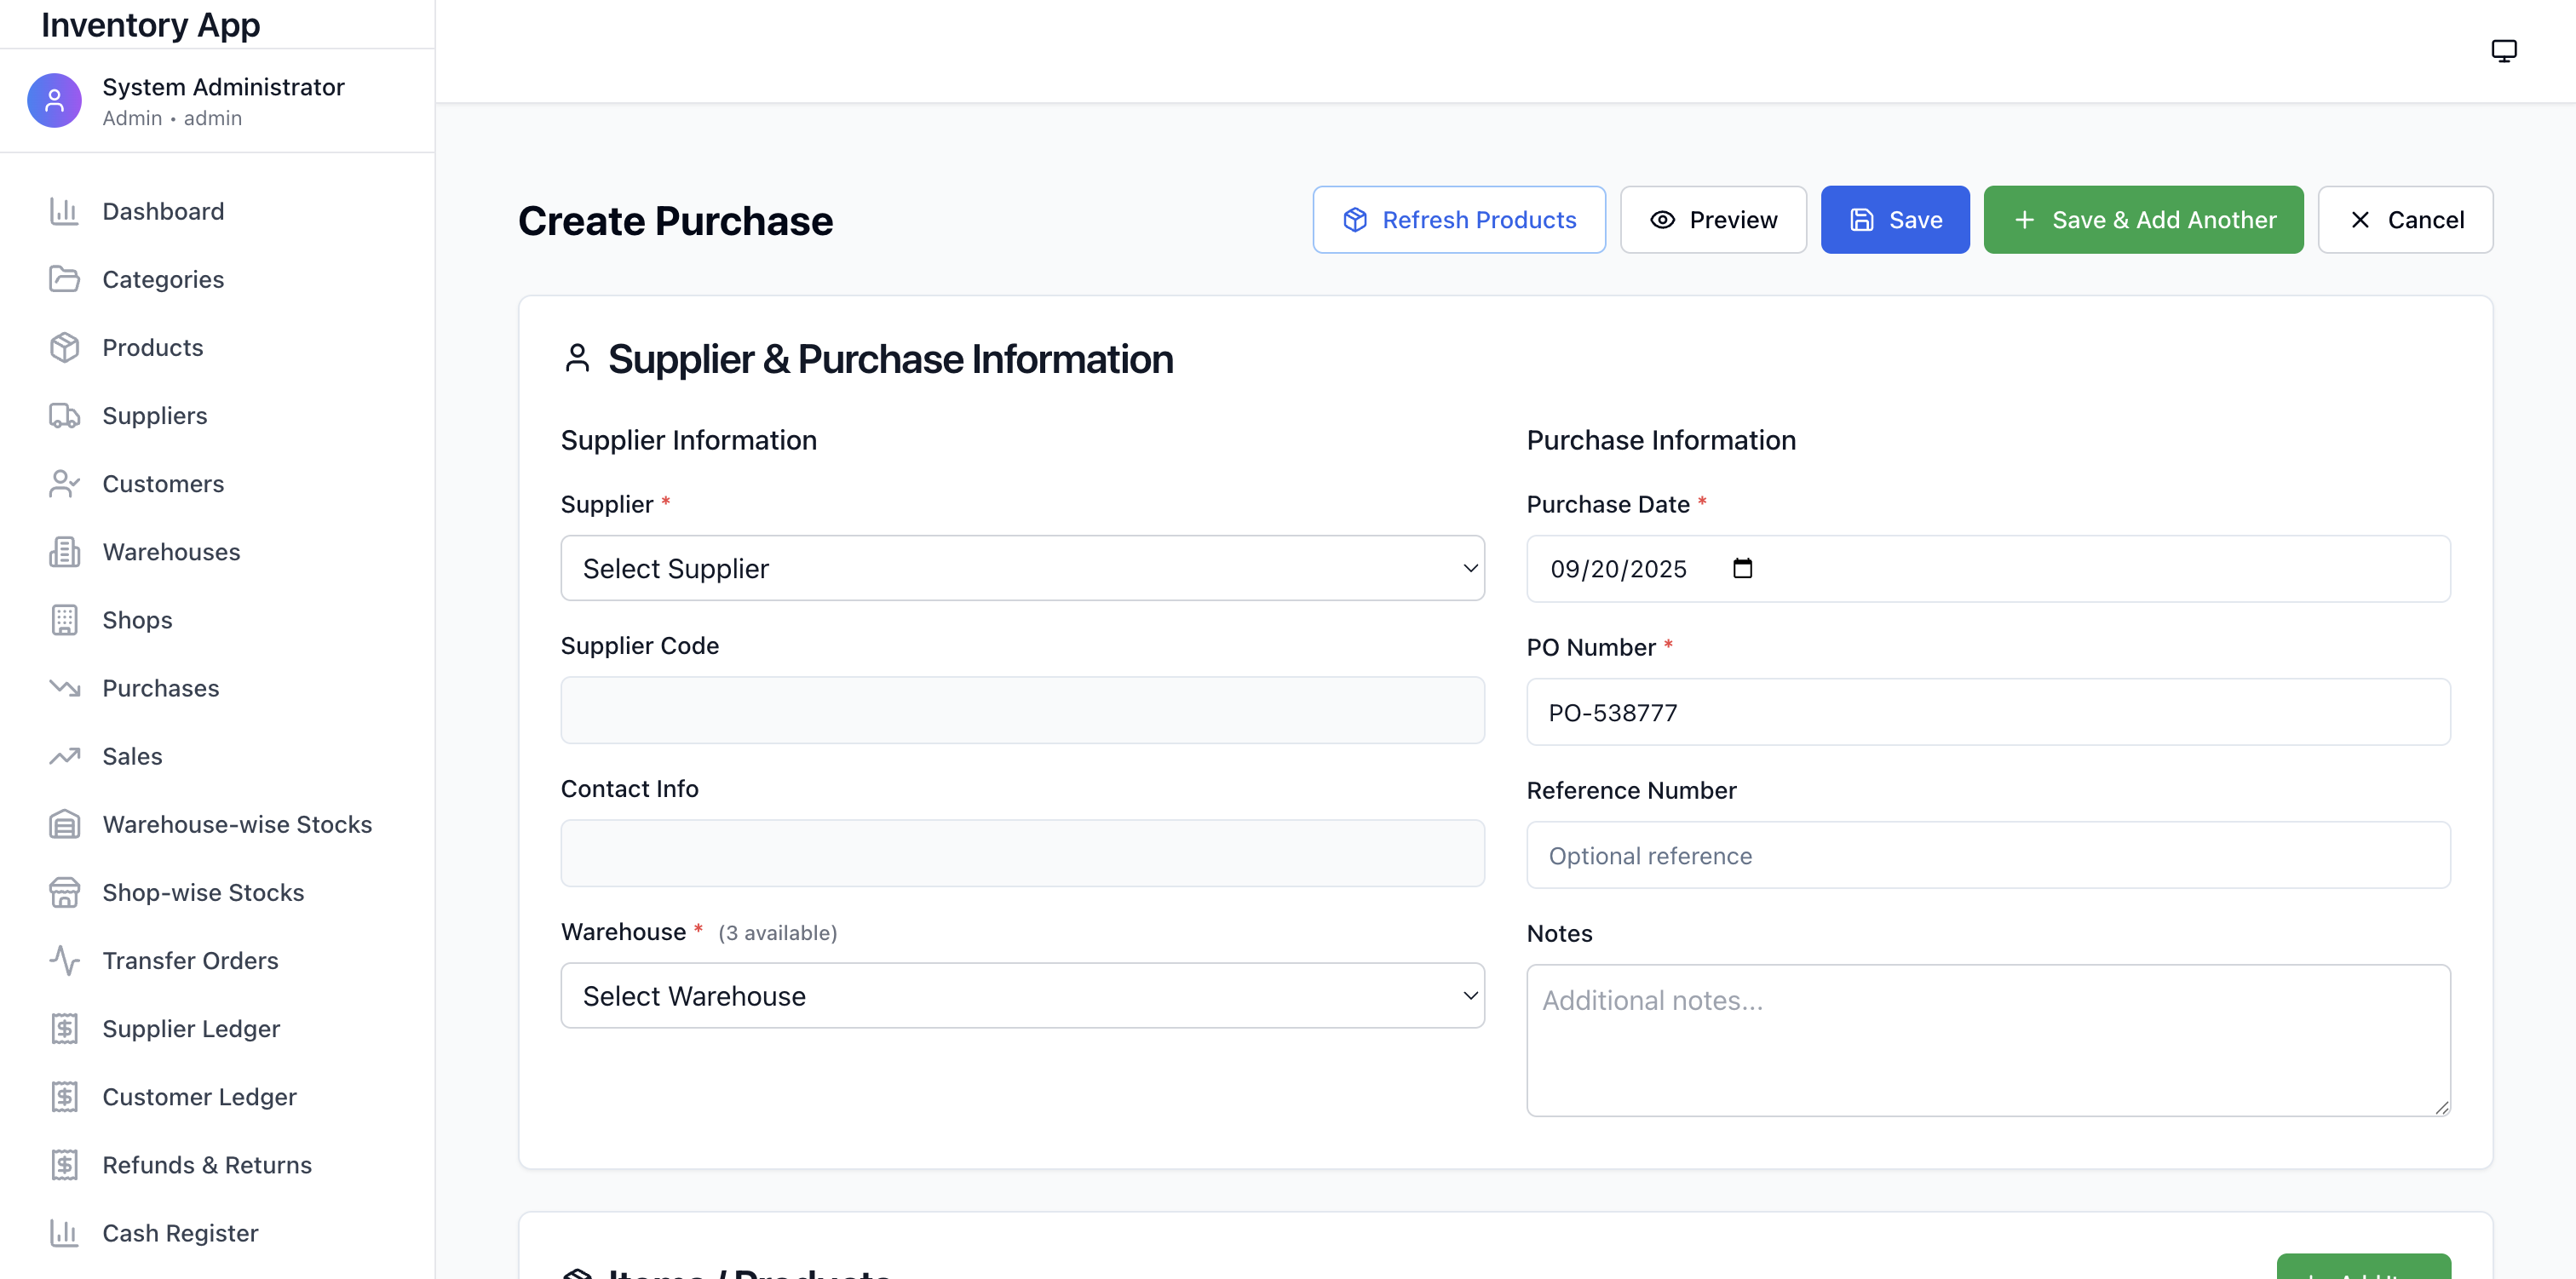
Task: Open Warehouse-wise Stocks page
Action: (x=237, y=824)
